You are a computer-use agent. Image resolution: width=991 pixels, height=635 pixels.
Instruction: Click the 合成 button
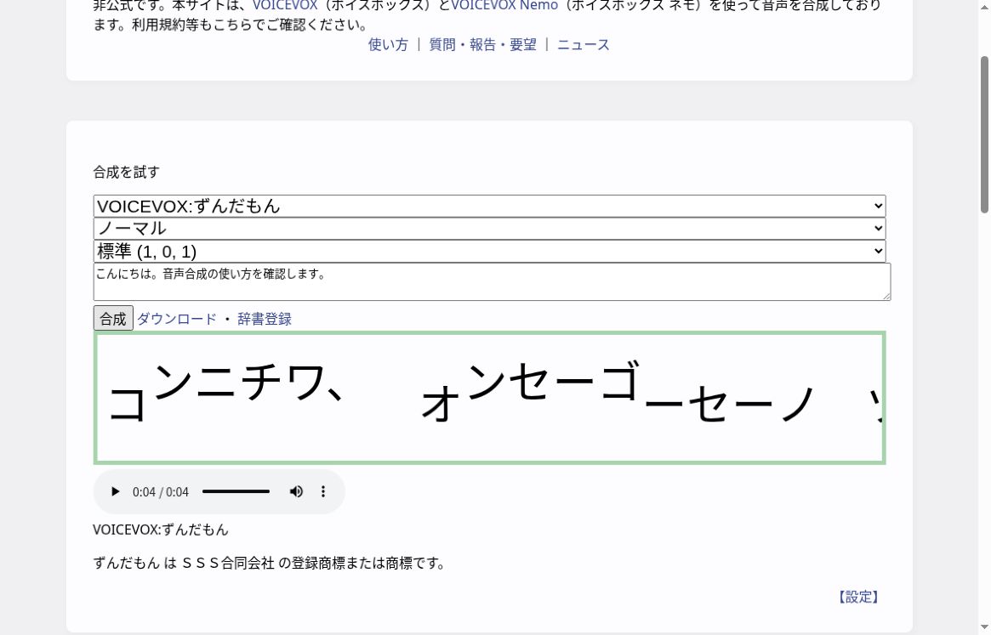click(x=113, y=319)
